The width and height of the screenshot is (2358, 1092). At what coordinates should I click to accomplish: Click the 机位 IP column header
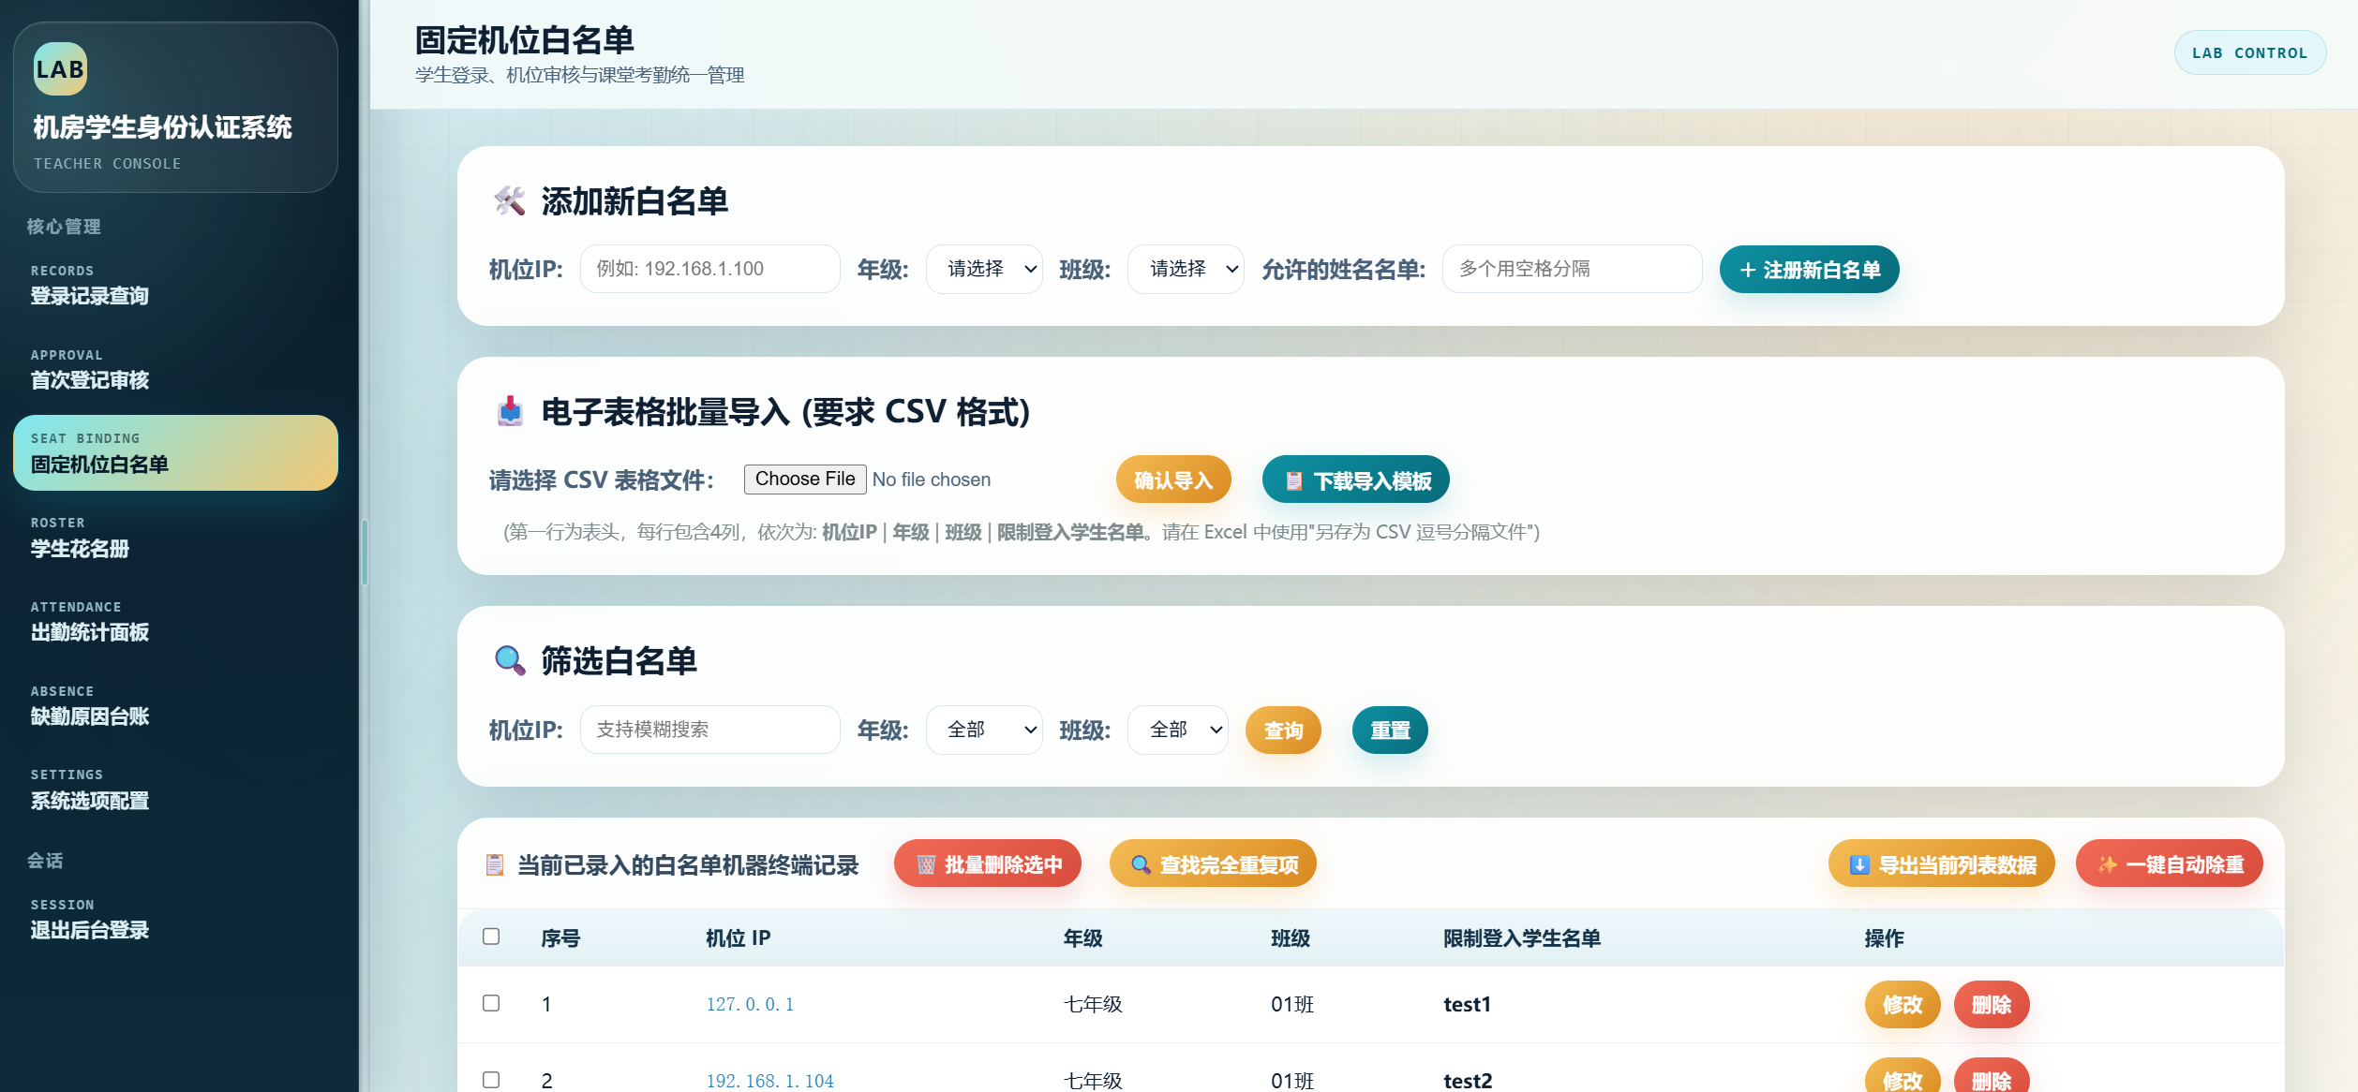click(x=739, y=937)
